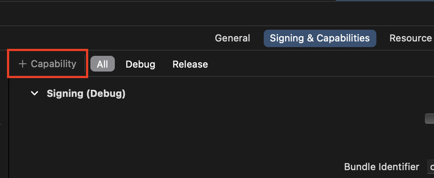Screen dimensions: 434x178
Task: Click the Bundle Identifier text field
Action: pyautogui.click(x=431, y=167)
